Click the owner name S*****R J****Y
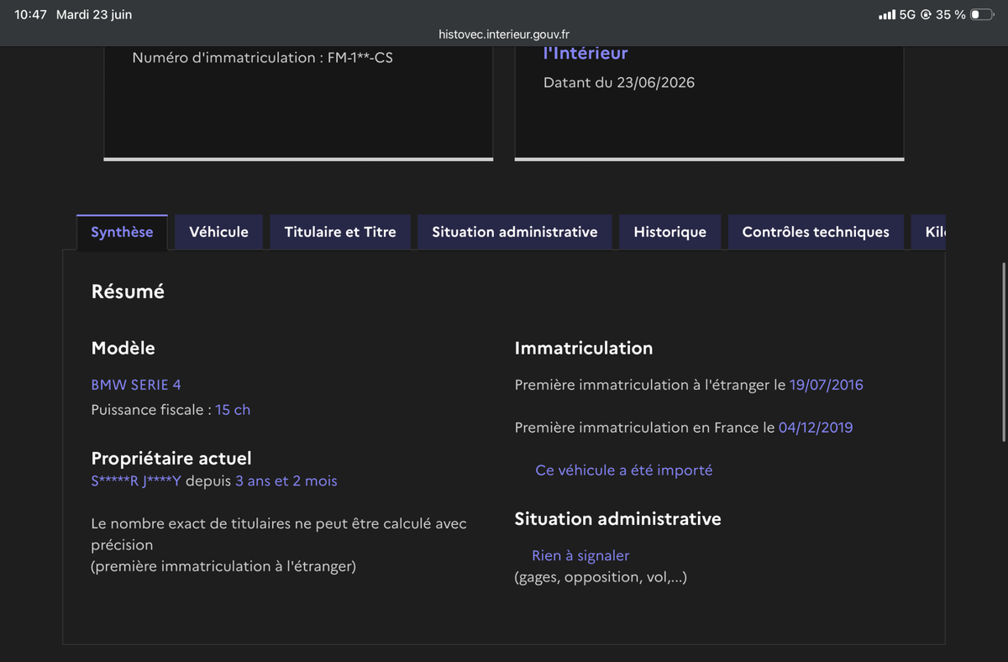 (136, 481)
